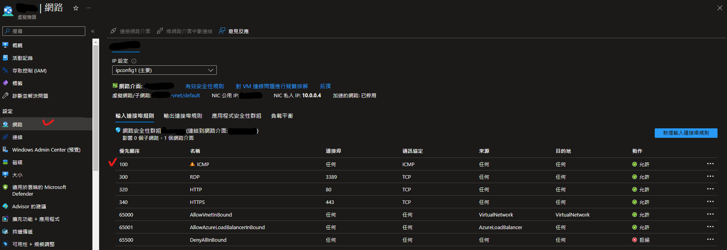Open the ipconfig1 (主要) IP configuration dropdown
Screen dimensions: 727x250
164,70
